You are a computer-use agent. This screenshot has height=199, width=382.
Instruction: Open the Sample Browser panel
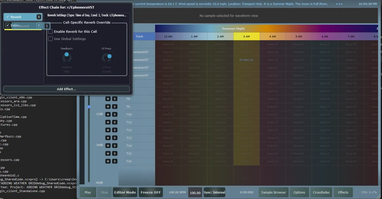pos(273,192)
